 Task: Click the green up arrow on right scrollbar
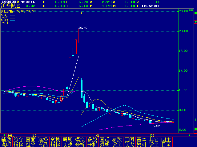pyautogui.click(x=195, y=22)
